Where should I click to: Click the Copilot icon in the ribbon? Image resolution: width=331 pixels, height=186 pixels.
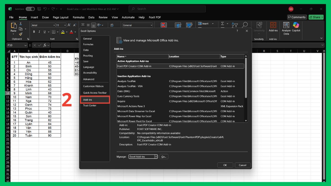[x=296, y=27]
